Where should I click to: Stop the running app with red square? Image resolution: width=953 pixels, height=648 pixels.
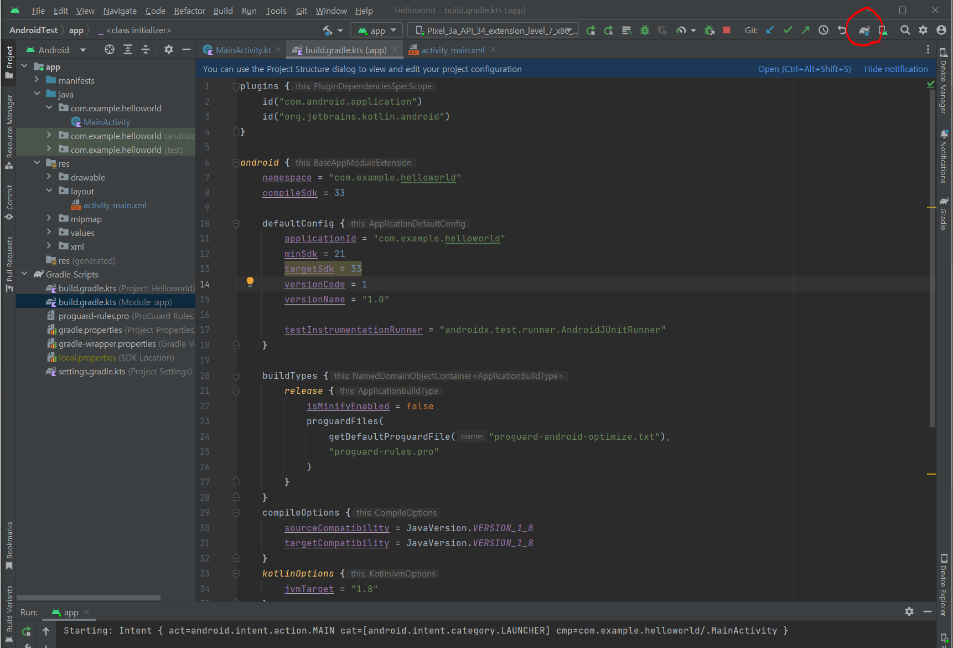tap(727, 30)
